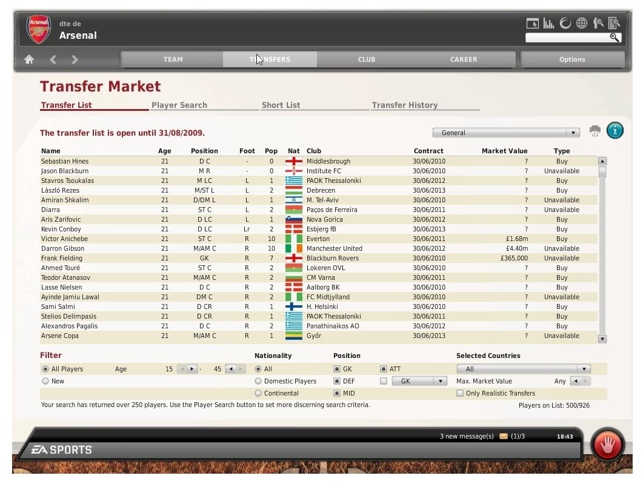Image resolution: width=643 pixels, height=484 pixels.
Task: Open the General view dropdown
Action: (506, 133)
